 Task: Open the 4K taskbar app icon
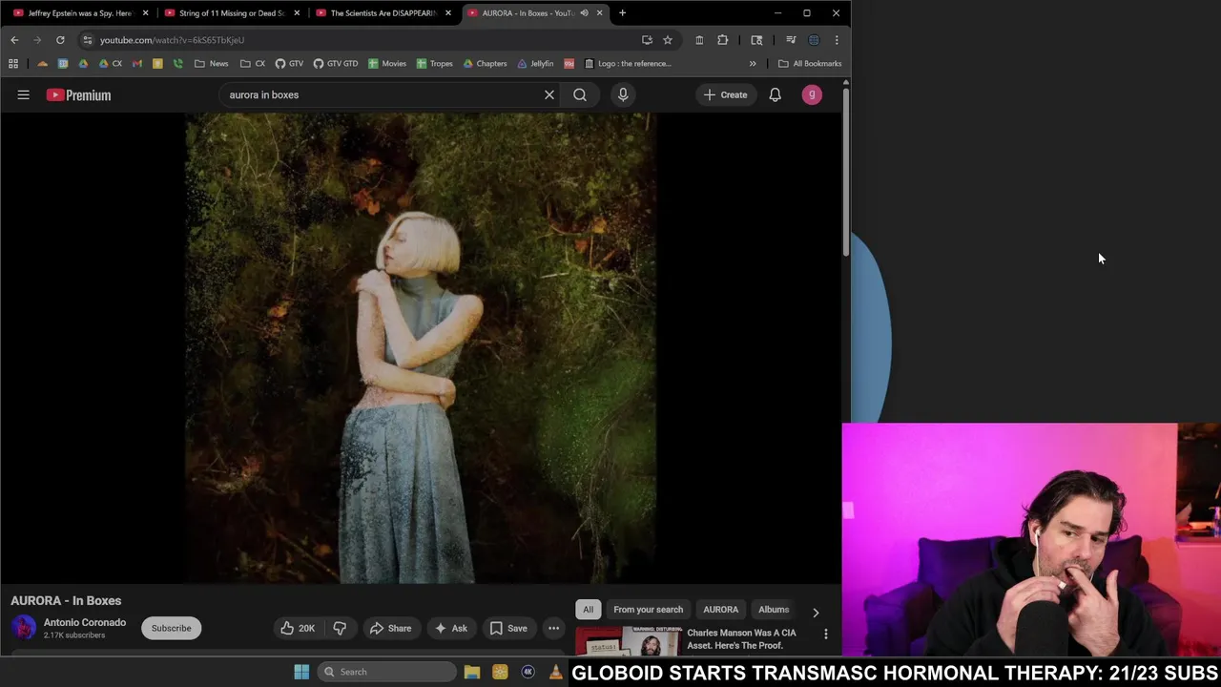click(528, 672)
